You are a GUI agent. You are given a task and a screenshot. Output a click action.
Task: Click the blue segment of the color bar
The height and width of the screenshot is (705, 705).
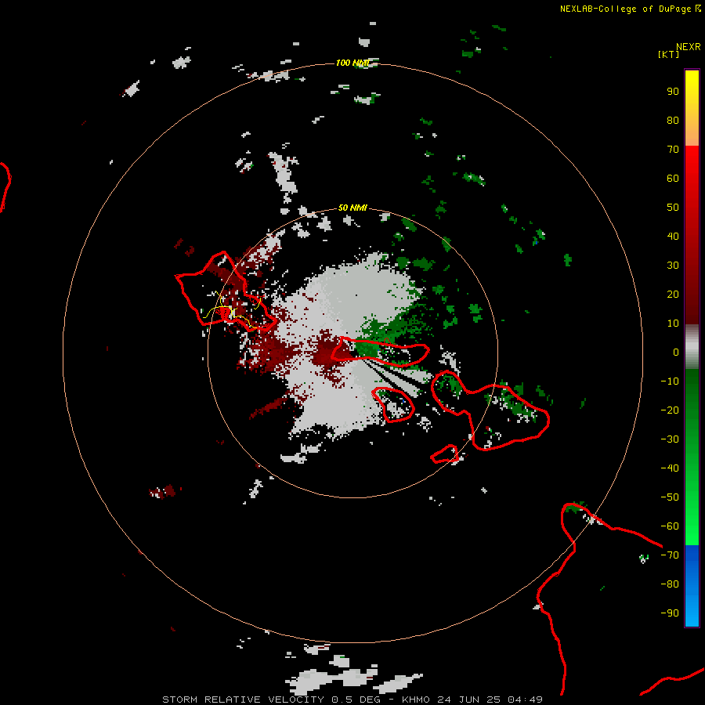pyautogui.click(x=692, y=586)
